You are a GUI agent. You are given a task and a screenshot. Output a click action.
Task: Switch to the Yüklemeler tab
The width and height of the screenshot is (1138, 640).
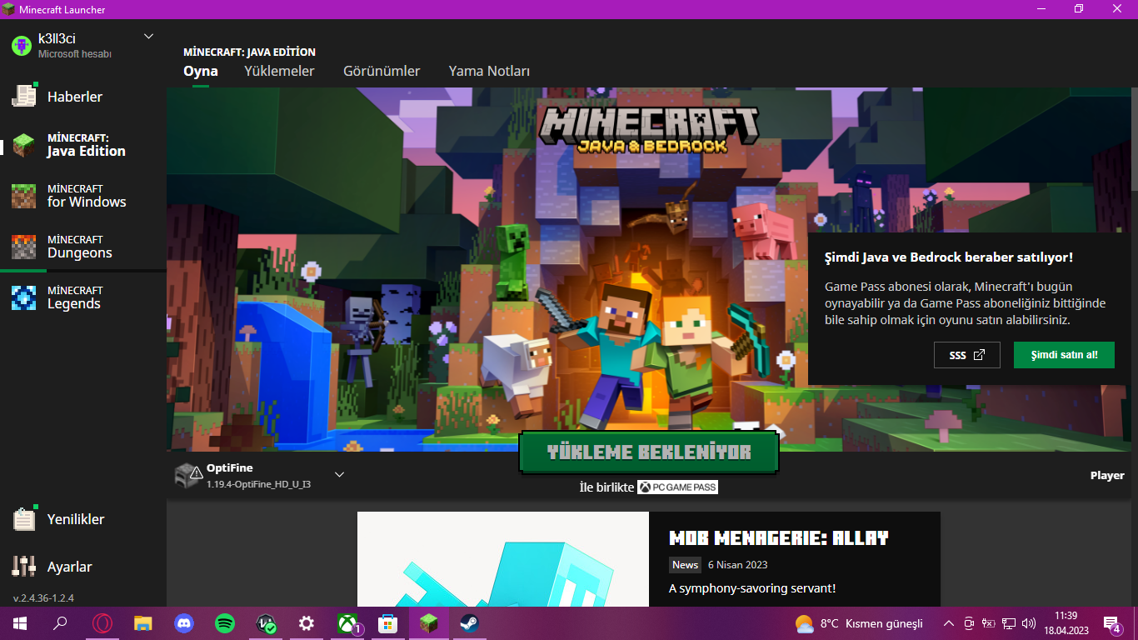point(279,72)
